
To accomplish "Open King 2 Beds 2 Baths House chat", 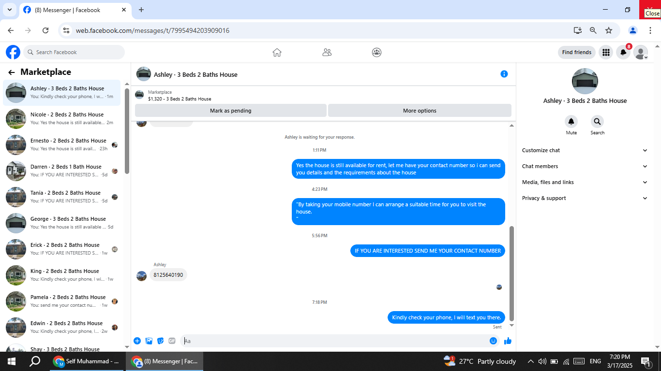I will (62, 275).
